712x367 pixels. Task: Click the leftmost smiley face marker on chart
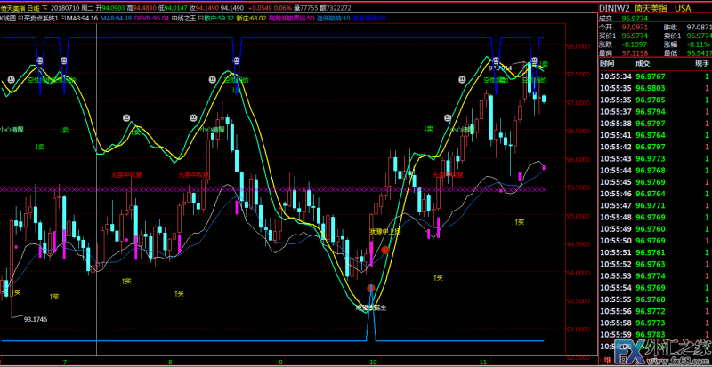click(11, 80)
